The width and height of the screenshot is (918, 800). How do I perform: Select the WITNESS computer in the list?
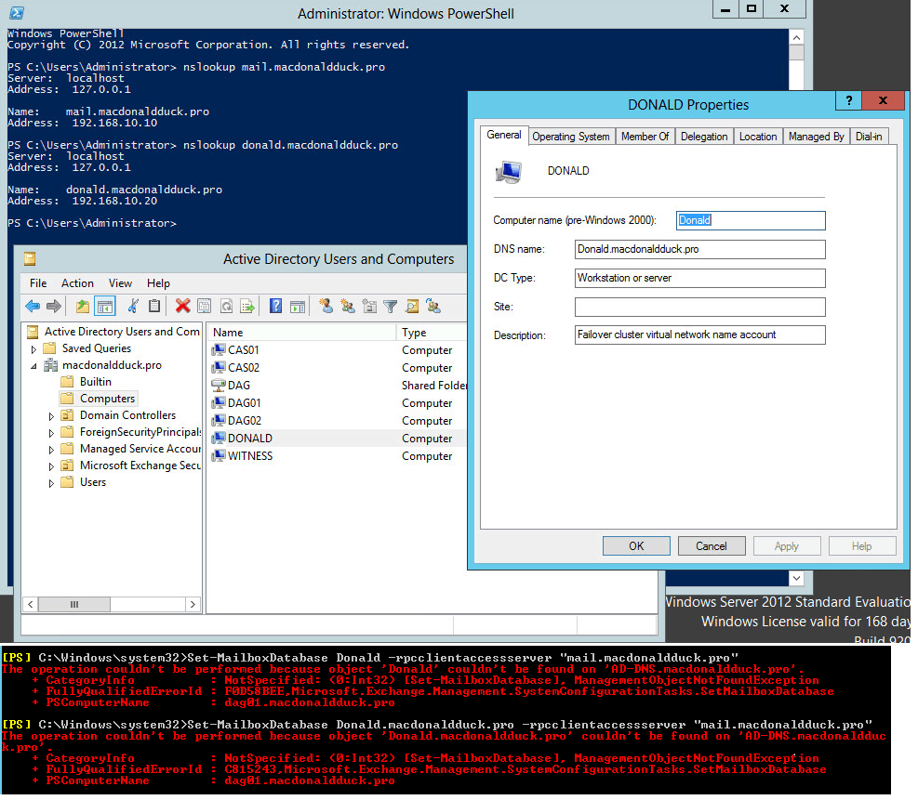(250, 456)
